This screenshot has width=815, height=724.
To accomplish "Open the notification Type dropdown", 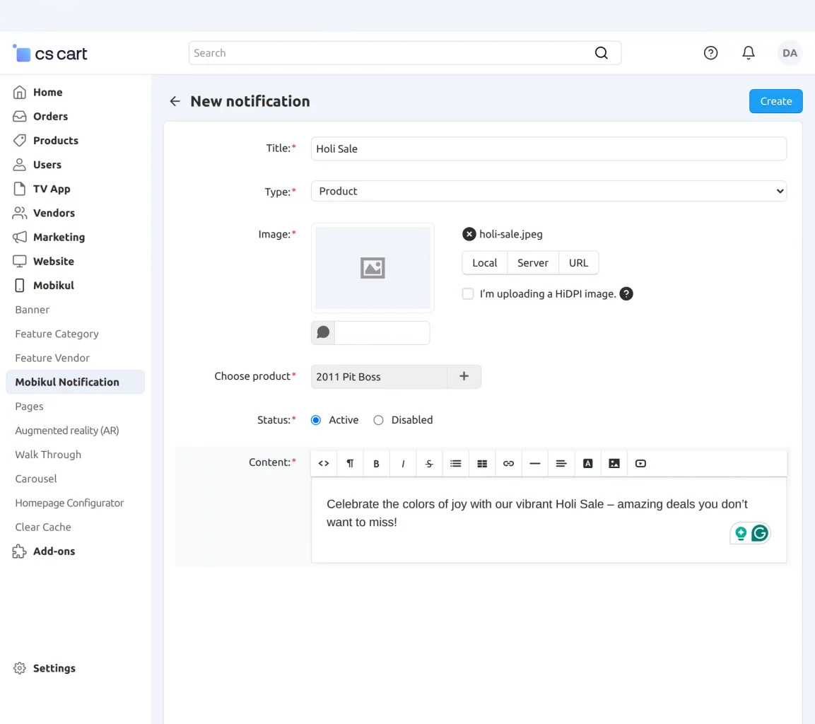I will pos(549,191).
